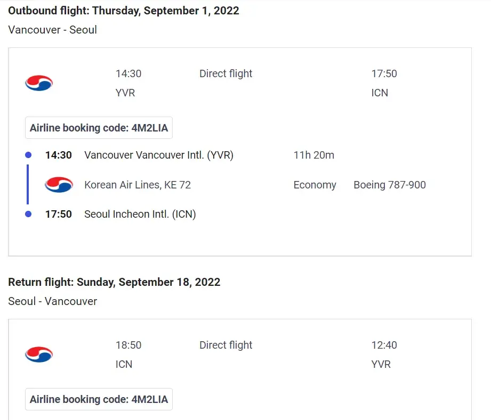Click the blue arrival dot at 17:50
The width and height of the screenshot is (491, 420).
[28, 214]
